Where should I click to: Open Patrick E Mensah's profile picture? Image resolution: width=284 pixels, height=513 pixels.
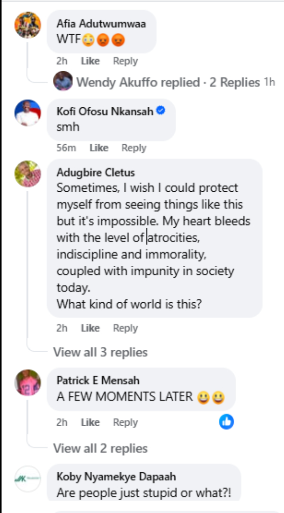coord(28,382)
